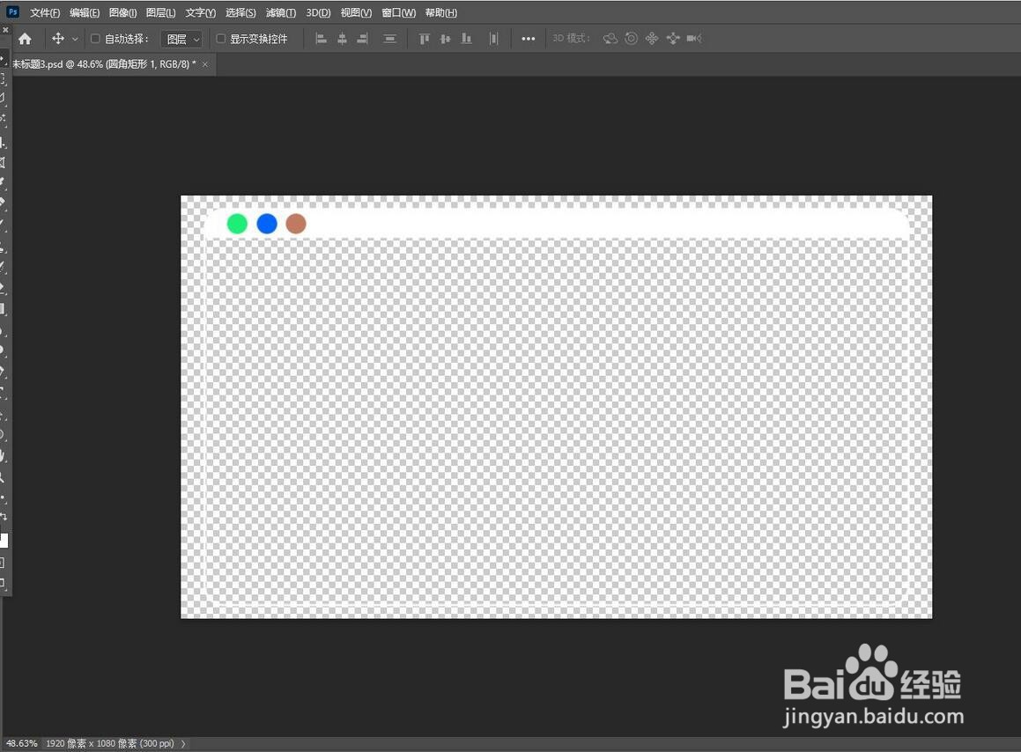The image size is (1021, 752).
Task: Align vertical centers of layers
Action: (446, 39)
